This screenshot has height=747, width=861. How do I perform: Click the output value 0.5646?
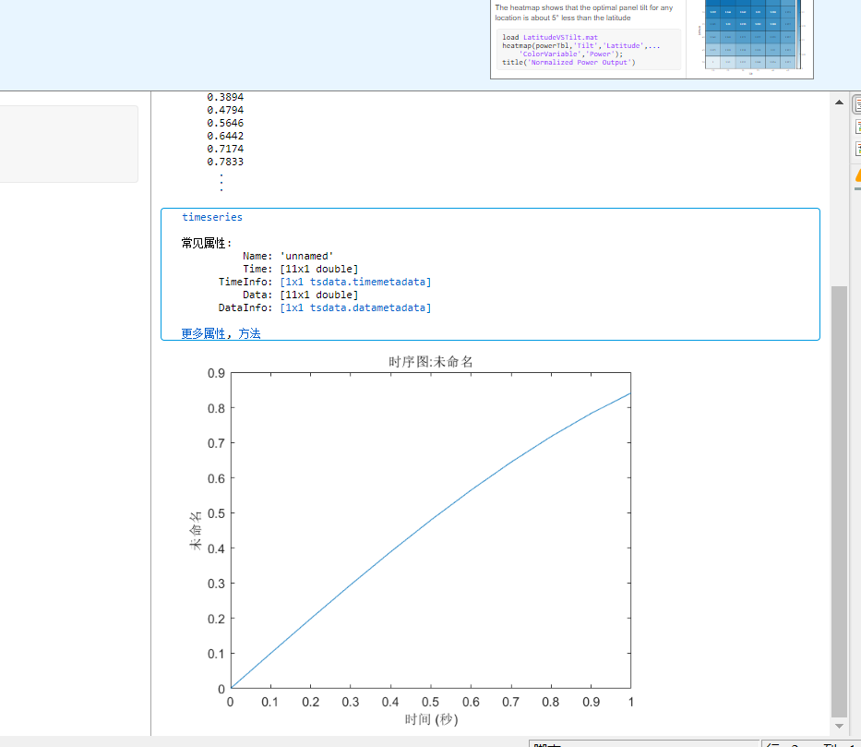tap(225, 123)
